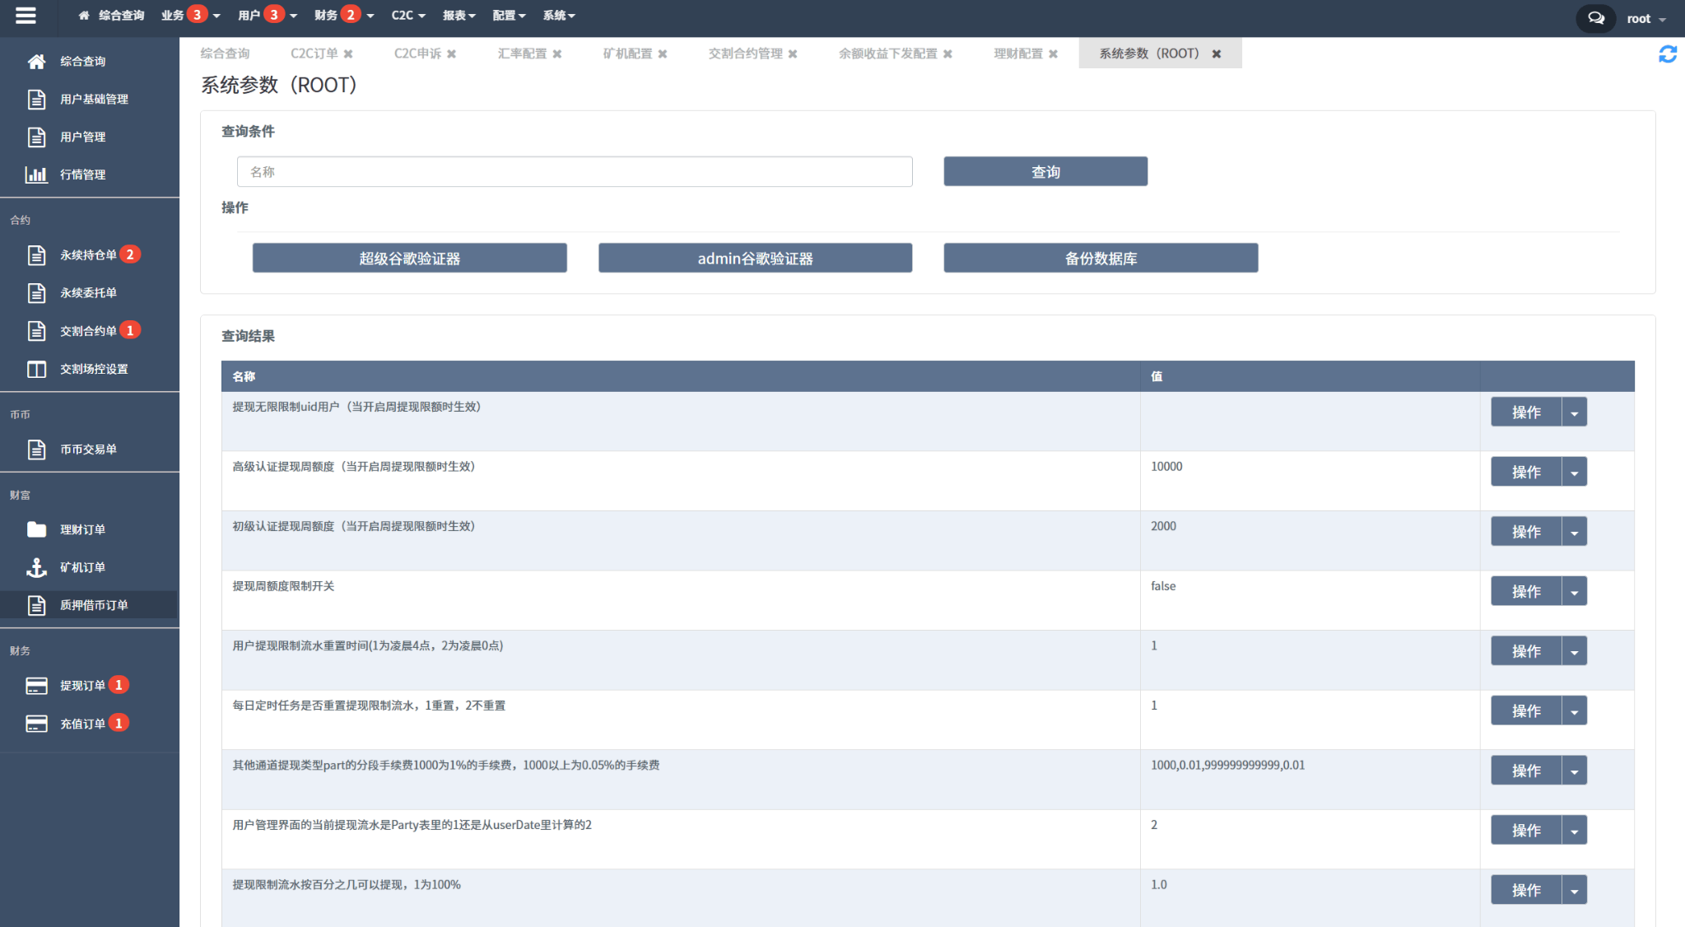Screen dimensions: 1685x927
Task: Close the 余额收益下发配置 tab
Action: click(947, 54)
